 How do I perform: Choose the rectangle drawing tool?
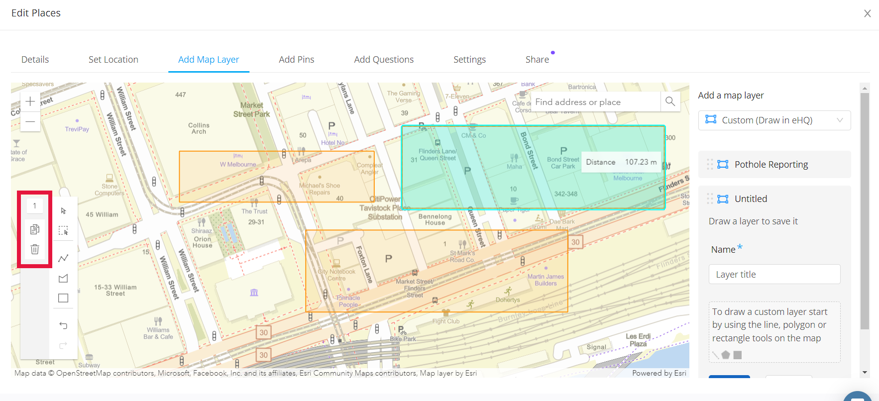pyautogui.click(x=63, y=298)
